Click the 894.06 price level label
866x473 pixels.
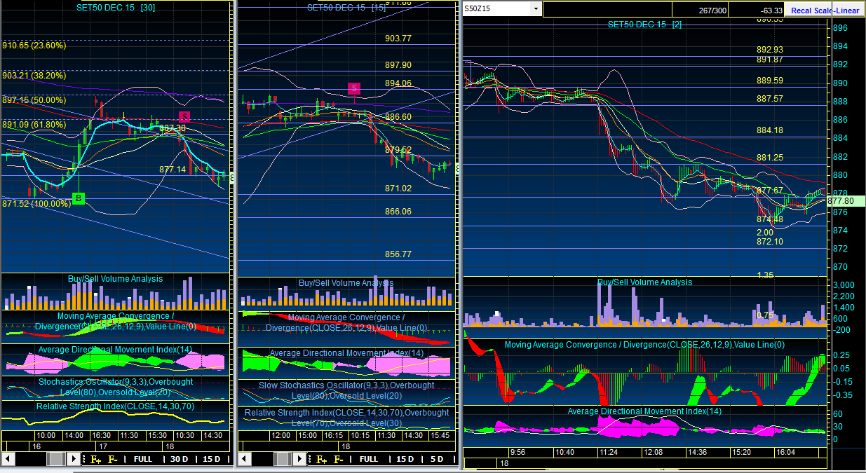(398, 83)
